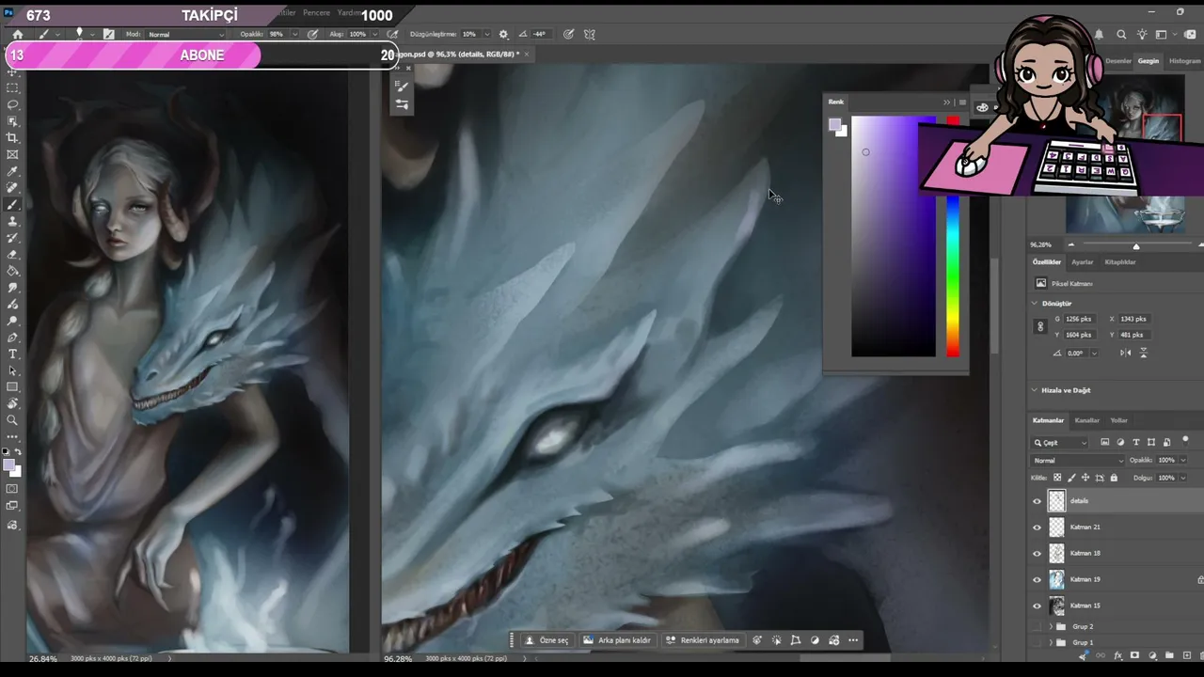
Task: Hide the Katman 15 layer
Action: click(x=1038, y=606)
